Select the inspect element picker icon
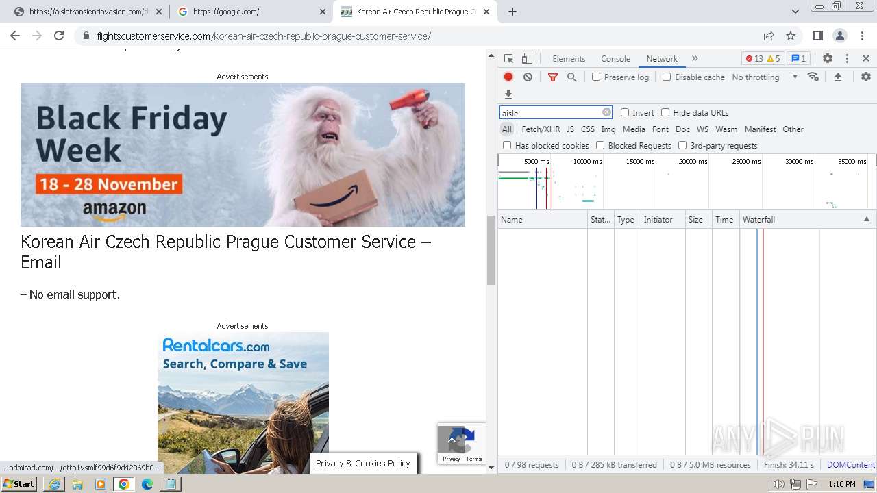 tap(508, 59)
